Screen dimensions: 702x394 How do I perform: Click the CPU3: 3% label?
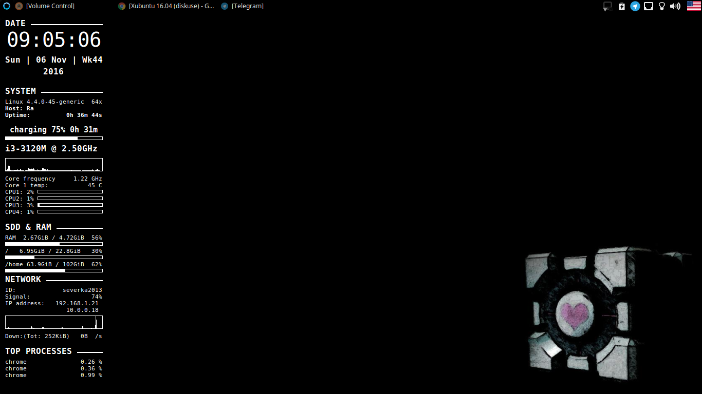[20, 205]
